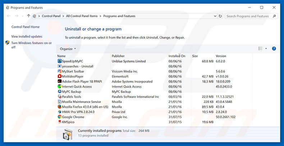Viewport: 284px width, 146px height.
Task: Click Parallels Software International Inc publisher
Action: tap(136, 96)
